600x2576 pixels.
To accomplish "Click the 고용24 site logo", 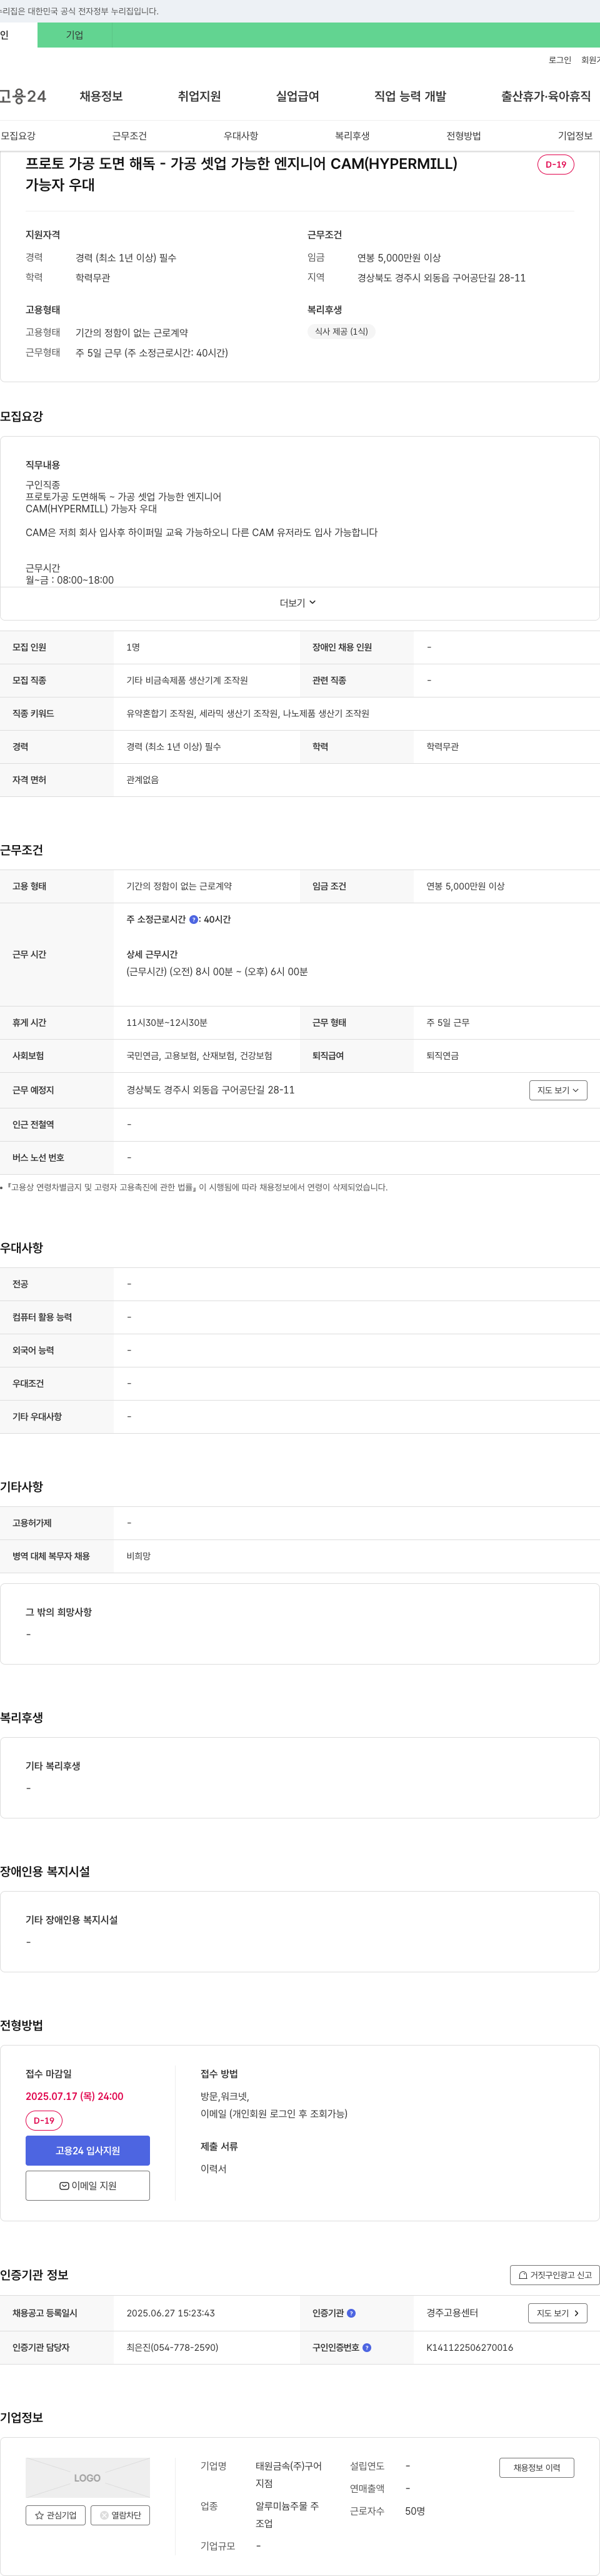I will (22, 96).
